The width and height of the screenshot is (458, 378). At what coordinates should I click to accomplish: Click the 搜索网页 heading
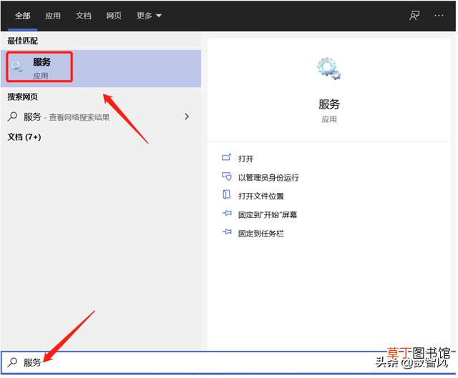[x=22, y=97]
